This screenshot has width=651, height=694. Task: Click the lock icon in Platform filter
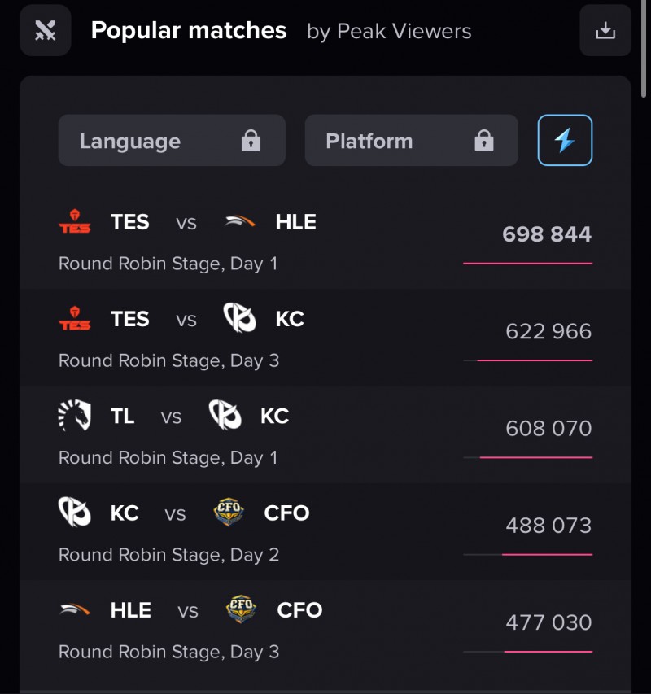484,141
